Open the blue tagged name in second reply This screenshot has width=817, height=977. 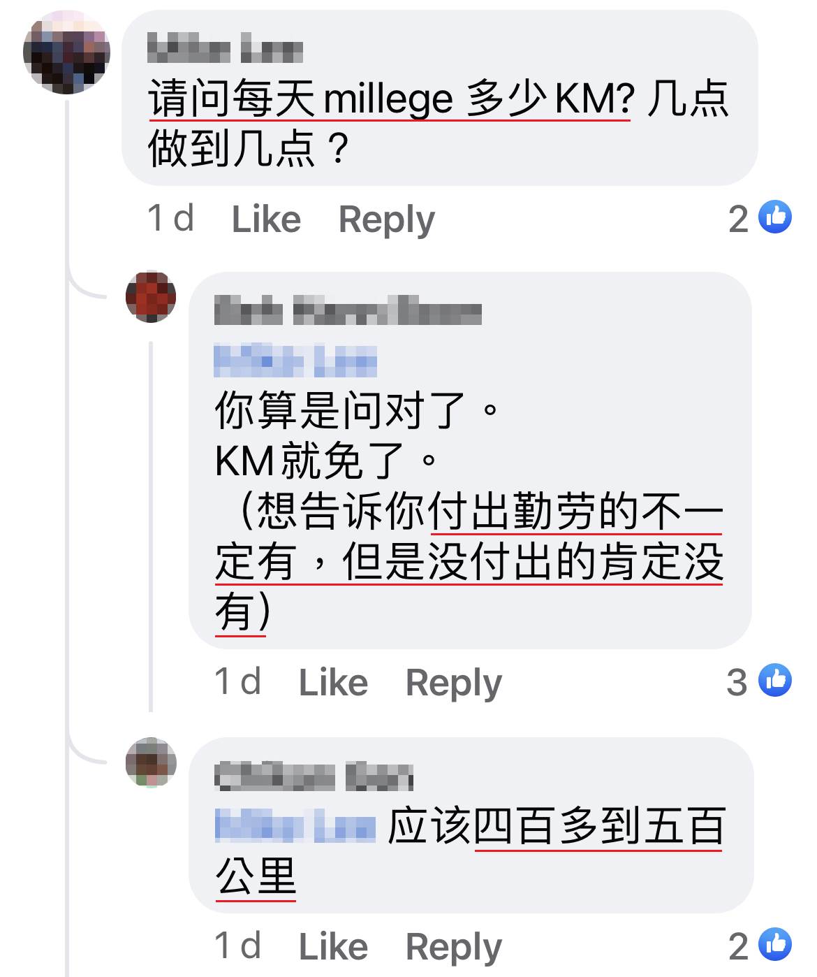coord(295,361)
